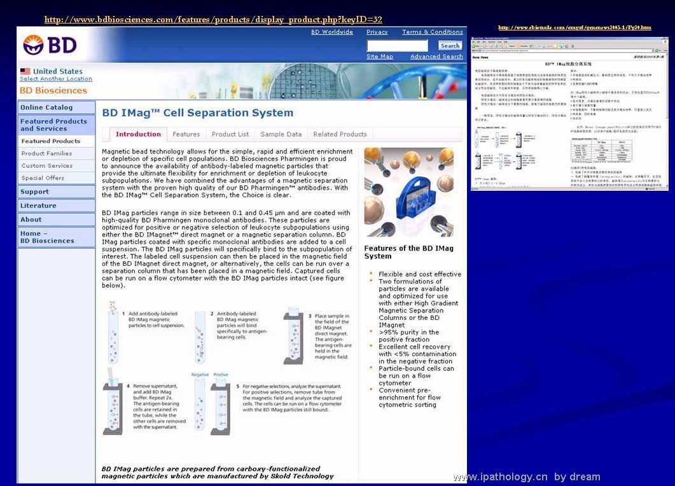
Task: Click the Negative tube illustration
Action: [x=199, y=405]
